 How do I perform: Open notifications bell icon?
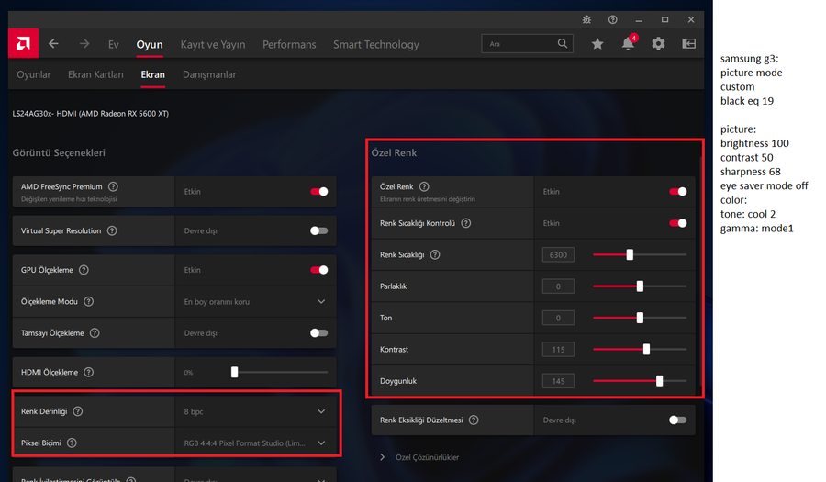[628, 44]
